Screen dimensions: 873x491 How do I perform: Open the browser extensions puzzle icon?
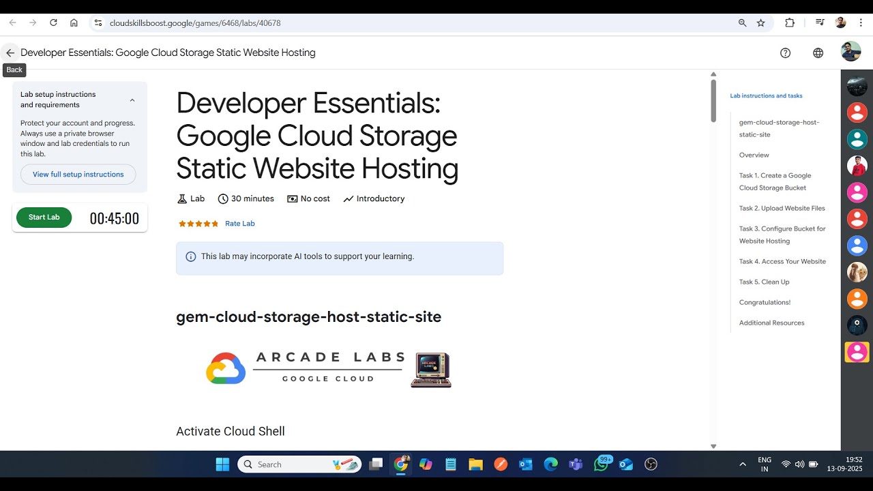790,23
